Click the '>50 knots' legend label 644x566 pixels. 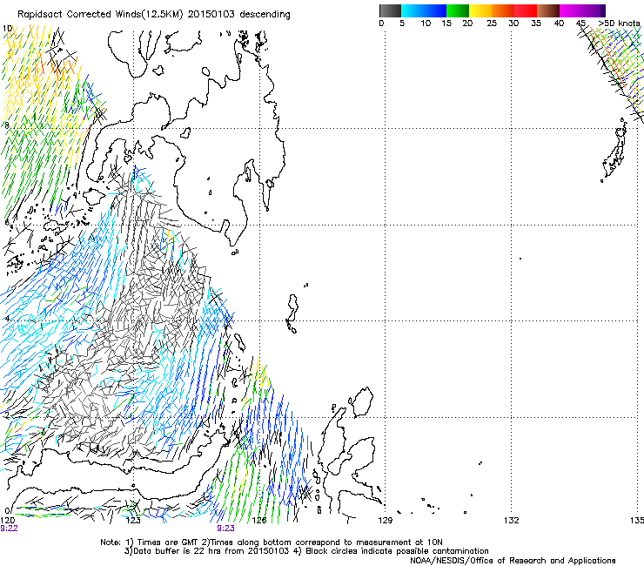619,24
